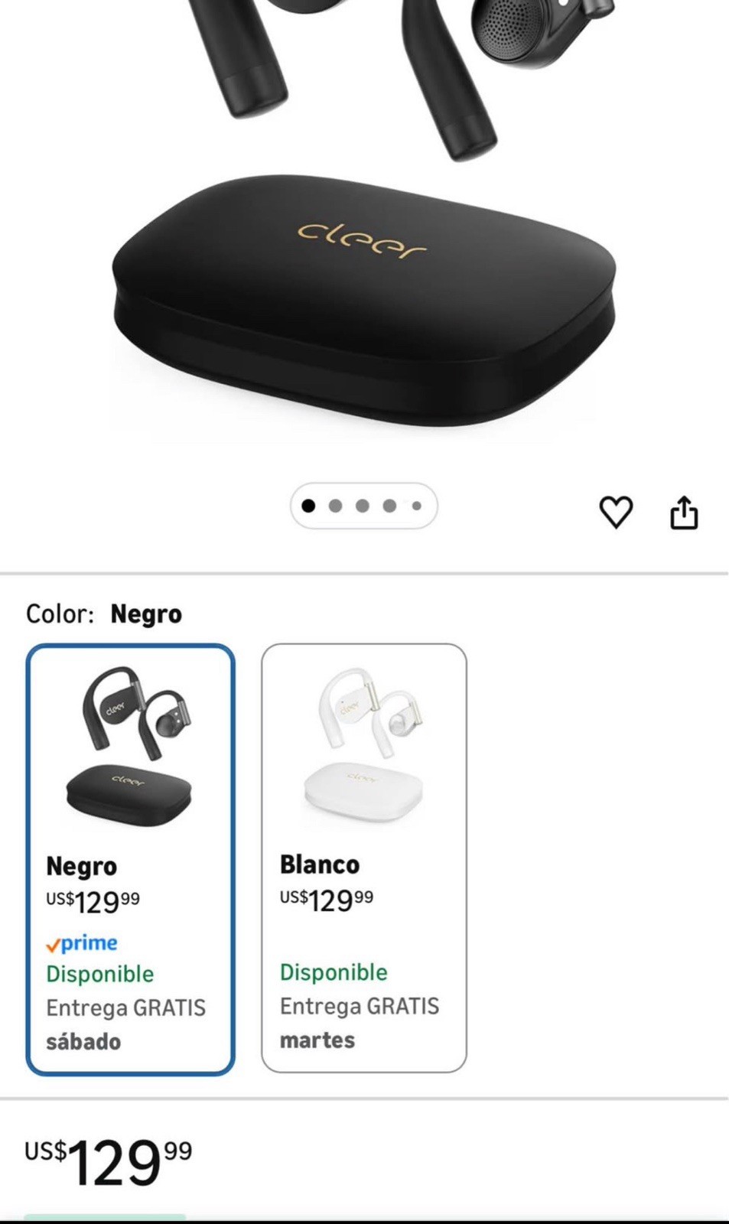The width and height of the screenshot is (729, 1224).
Task: Tap the large US$129.99 bottom price
Action: pos(108,1162)
